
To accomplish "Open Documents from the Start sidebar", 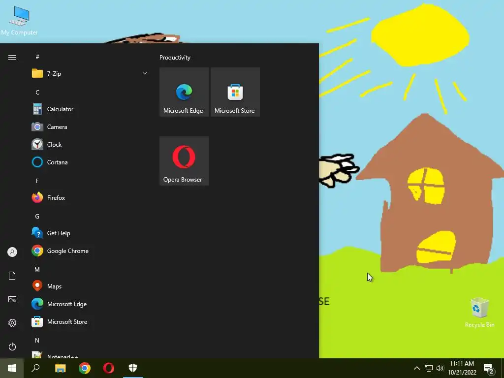I will point(12,276).
